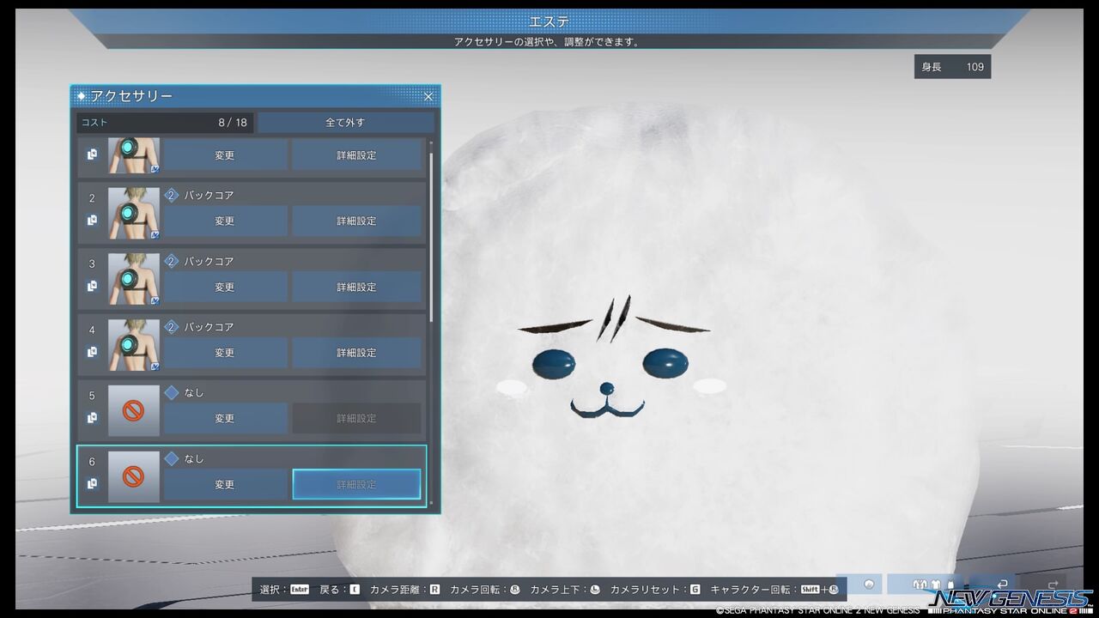Click カメラ回転 key hint
Viewport: 1099px width, 618px height.
pos(485,590)
